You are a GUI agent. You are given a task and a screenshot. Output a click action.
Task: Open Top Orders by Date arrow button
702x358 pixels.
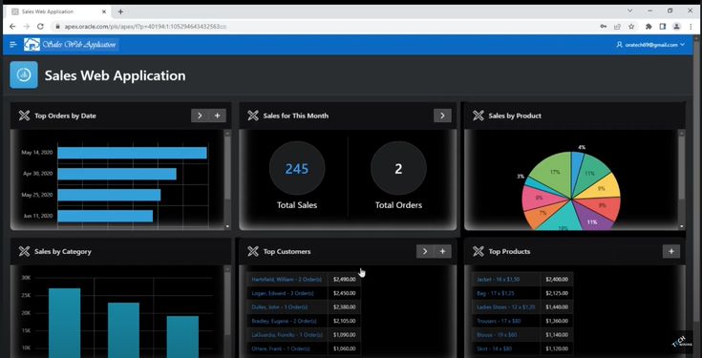click(200, 116)
